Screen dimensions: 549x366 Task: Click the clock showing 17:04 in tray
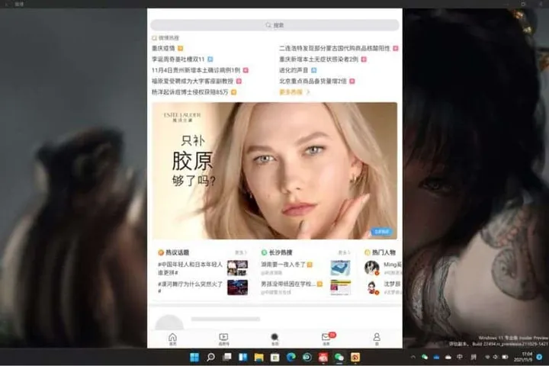pyautogui.click(x=527, y=357)
